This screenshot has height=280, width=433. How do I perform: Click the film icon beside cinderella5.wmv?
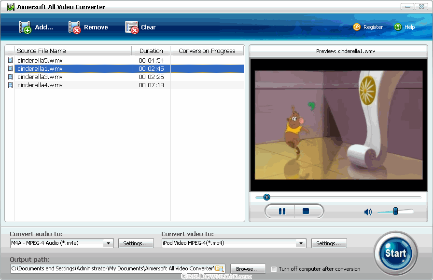[11, 60]
